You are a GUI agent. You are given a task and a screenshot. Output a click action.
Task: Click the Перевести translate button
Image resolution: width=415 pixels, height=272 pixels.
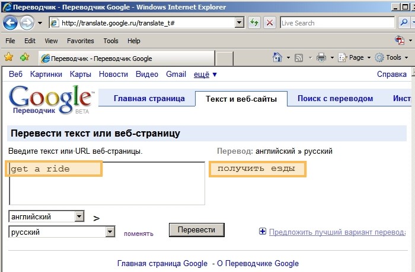click(x=197, y=230)
